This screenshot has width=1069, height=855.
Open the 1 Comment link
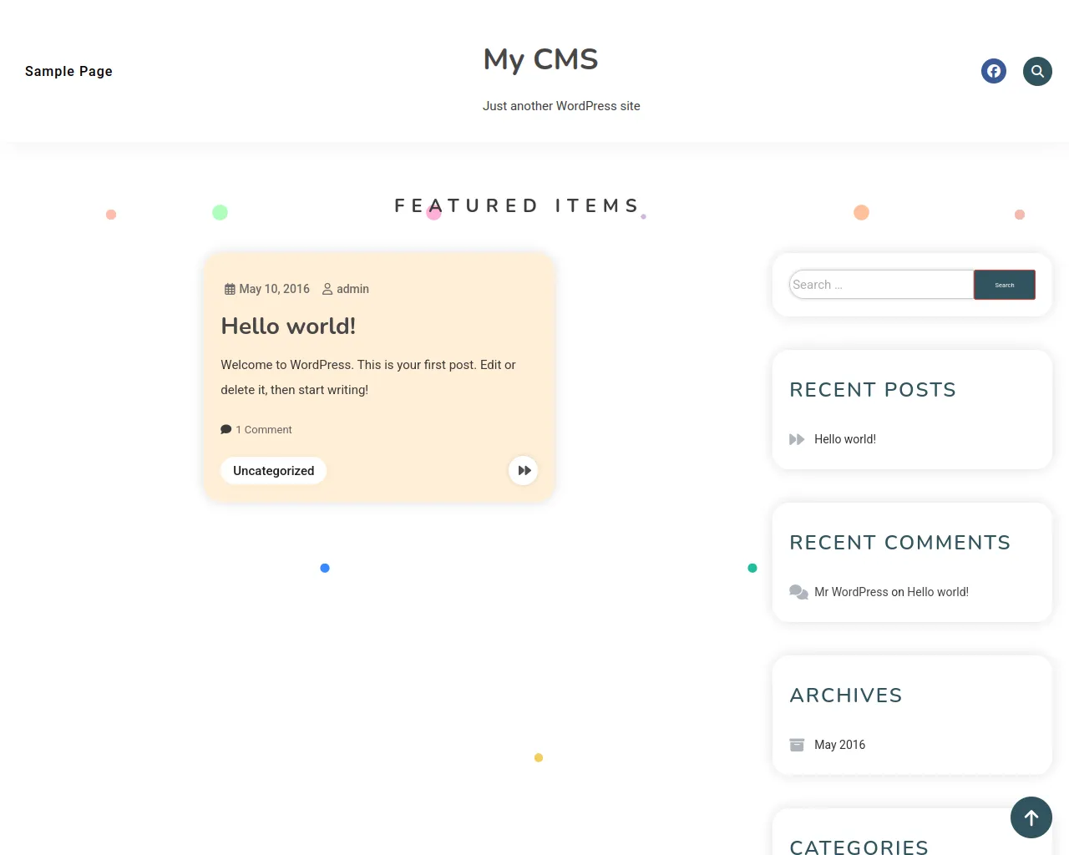[264, 430]
